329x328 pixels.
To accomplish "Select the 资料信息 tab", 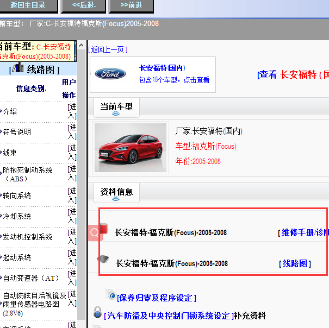I will (x=116, y=193).
